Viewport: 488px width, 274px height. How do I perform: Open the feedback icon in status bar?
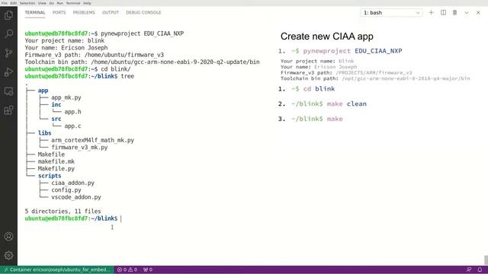pos(469,269)
